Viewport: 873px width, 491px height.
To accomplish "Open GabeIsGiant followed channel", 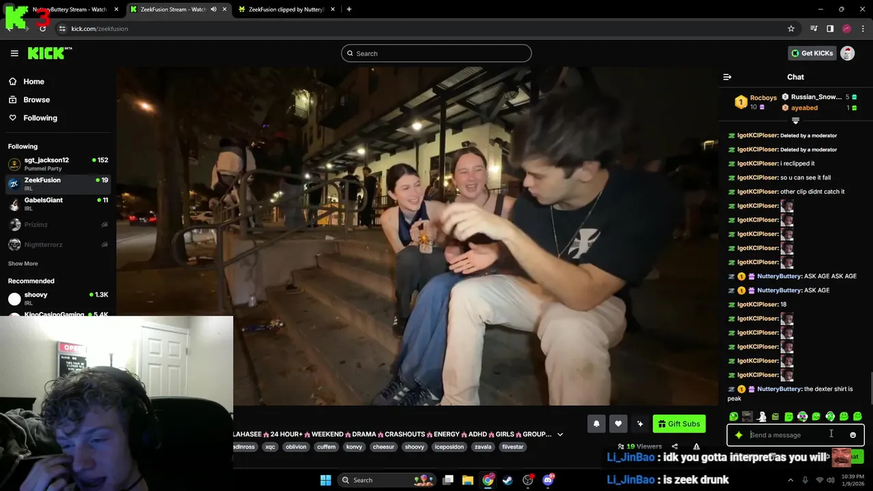I will 58,204.
